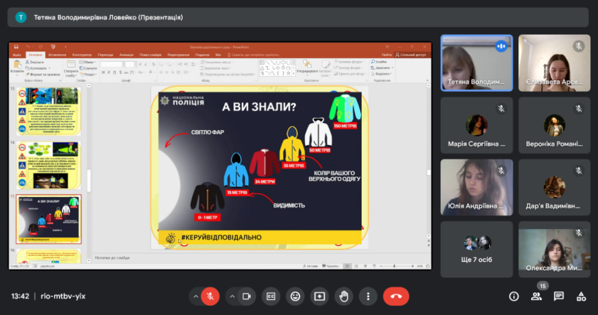Viewport: 598px width, 315px height.
Task: Click the red leave call button
Action: (396, 296)
